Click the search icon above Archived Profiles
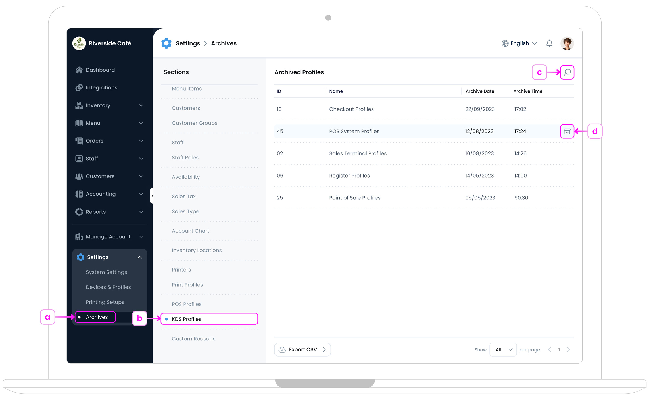Viewport: 649px width, 400px height. [x=567, y=72]
